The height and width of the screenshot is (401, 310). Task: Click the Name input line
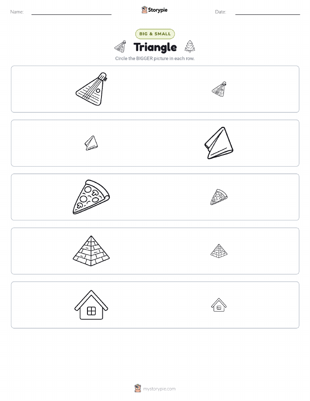[71, 13]
